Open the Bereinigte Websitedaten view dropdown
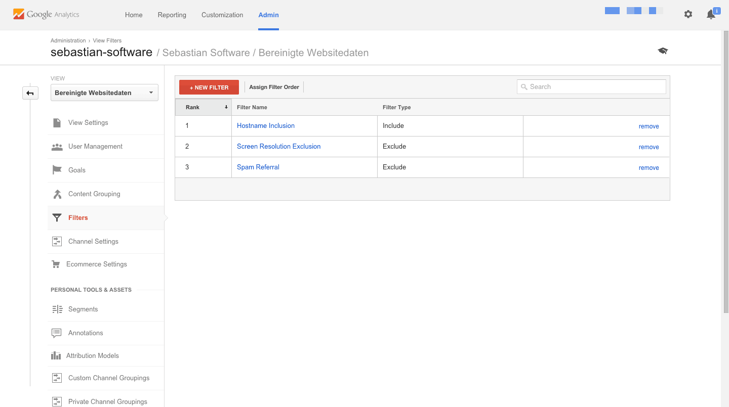The image size is (729, 407). click(x=104, y=93)
